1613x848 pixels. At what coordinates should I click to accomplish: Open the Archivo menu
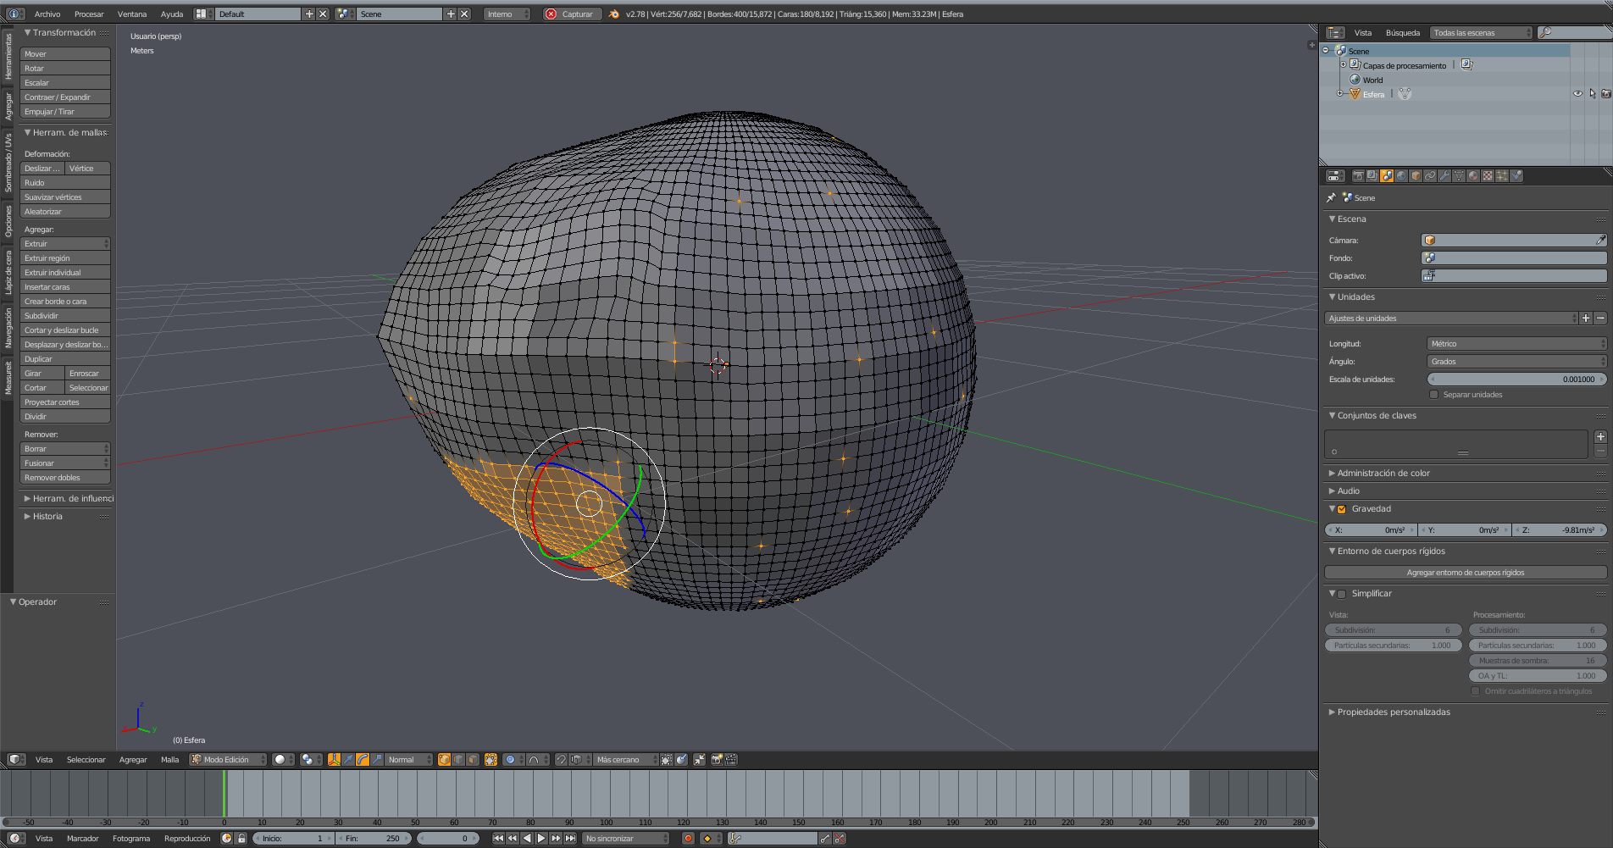tap(47, 14)
